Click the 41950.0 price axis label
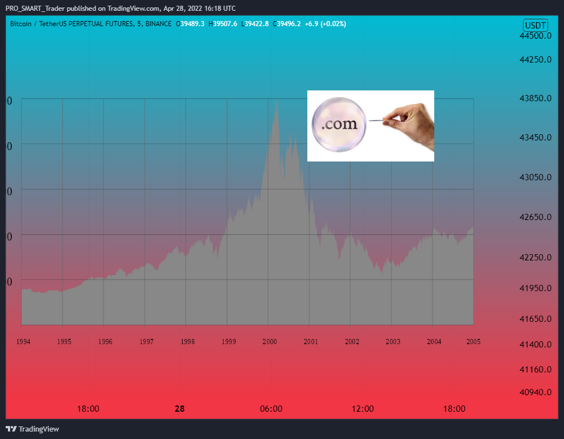The image size is (564, 439). pos(535,288)
